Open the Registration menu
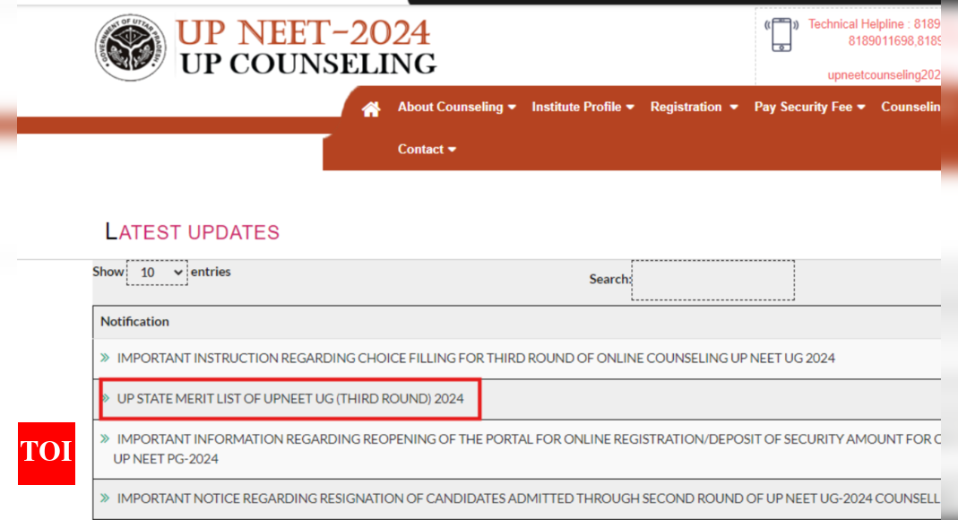This screenshot has height=520, width=958. click(x=694, y=107)
